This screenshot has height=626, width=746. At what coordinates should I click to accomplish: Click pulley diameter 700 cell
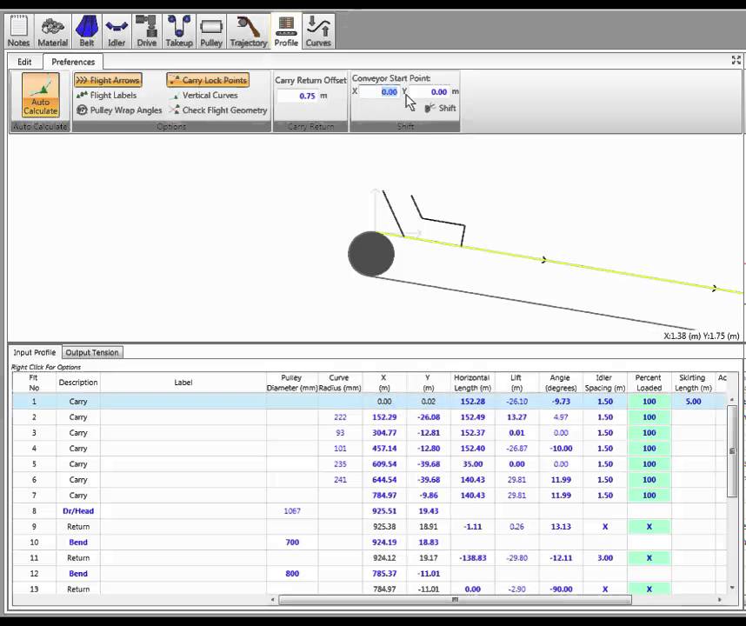coord(292,543)
